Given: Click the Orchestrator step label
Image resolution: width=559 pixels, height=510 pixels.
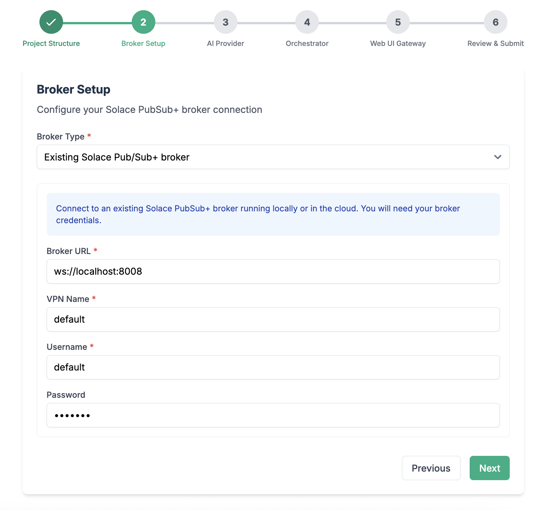Looking at the screenshot, I should (307, 44).
